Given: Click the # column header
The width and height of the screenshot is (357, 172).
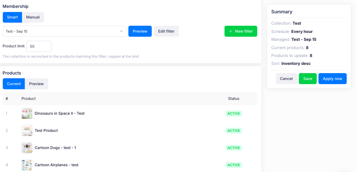Looking at the screenshot, I should (x=7, y=99).
